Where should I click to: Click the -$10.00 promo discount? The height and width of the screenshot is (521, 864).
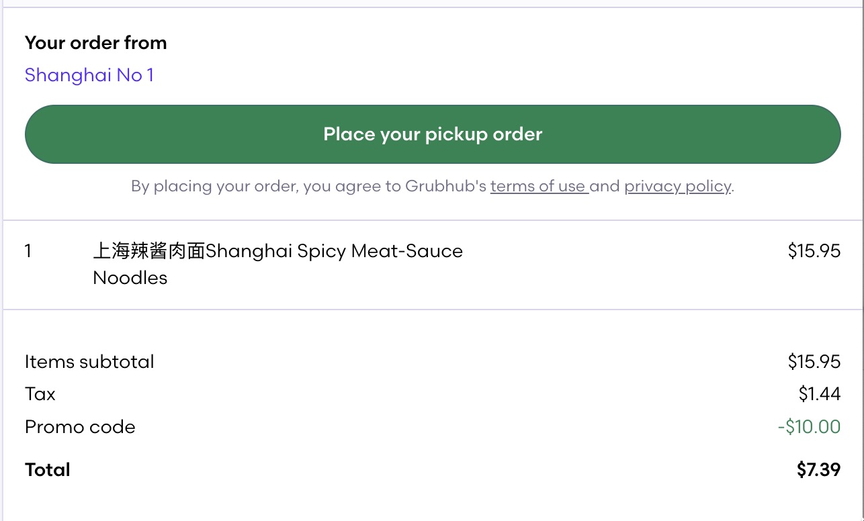click(x=808, y=427)
